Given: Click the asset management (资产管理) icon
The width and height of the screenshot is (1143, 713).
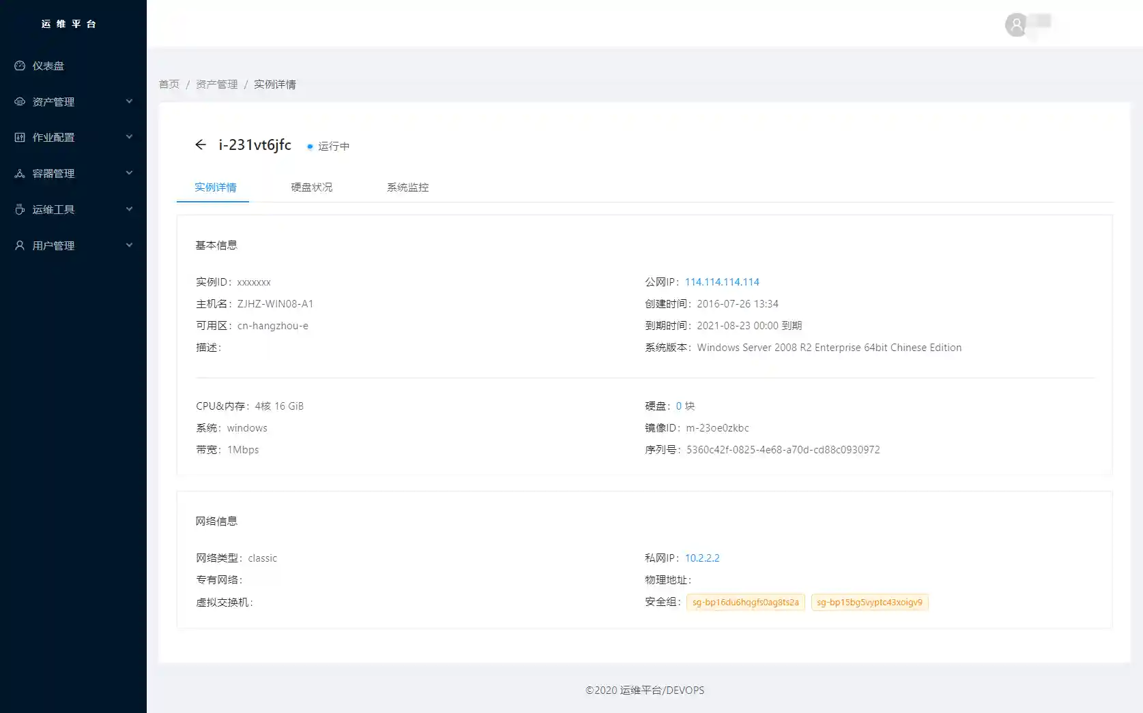Looking at the screenshot, I should [x=20, y=102].
